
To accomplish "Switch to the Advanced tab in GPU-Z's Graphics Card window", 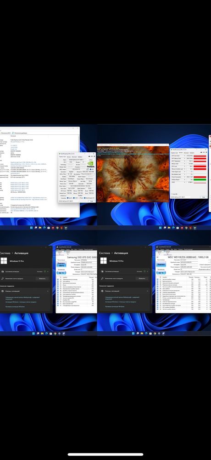I will pos(74,157).
